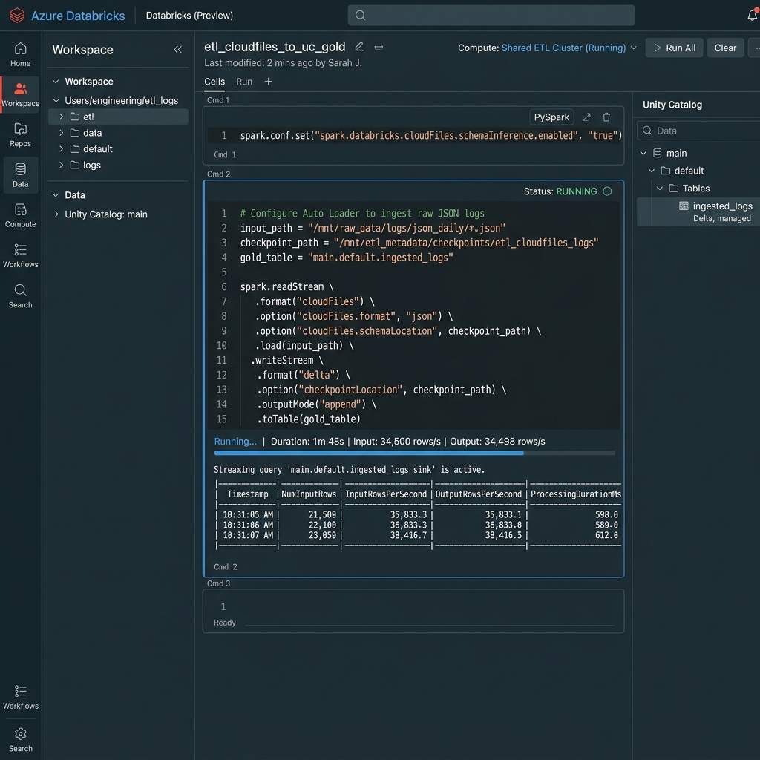760x760 pixels.
Task: Switch to the Cells tab
Action: [x=214, y=82]
